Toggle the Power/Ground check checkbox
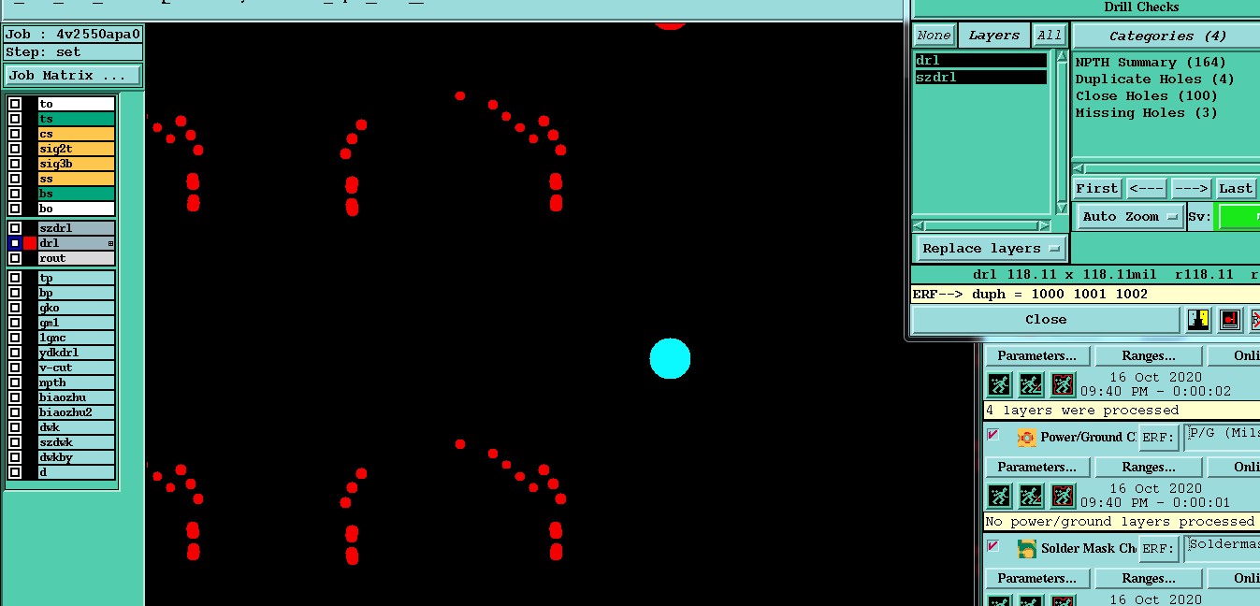This screenshot has width=1260, height=606. coord(993,435)
